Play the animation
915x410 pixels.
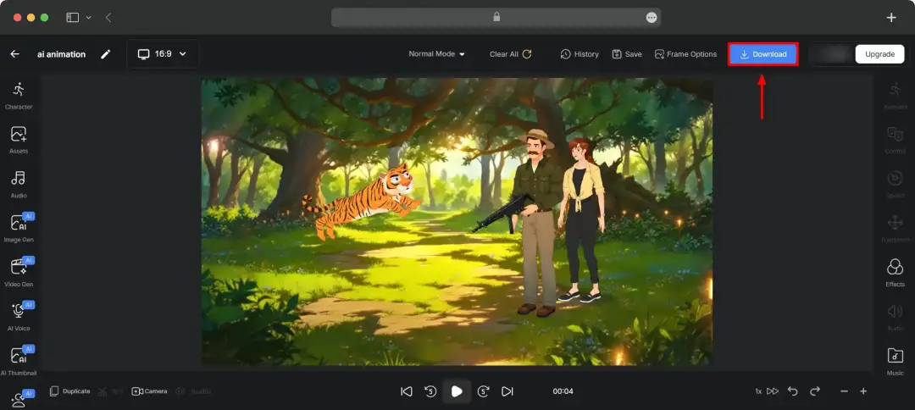click(457, 391)
